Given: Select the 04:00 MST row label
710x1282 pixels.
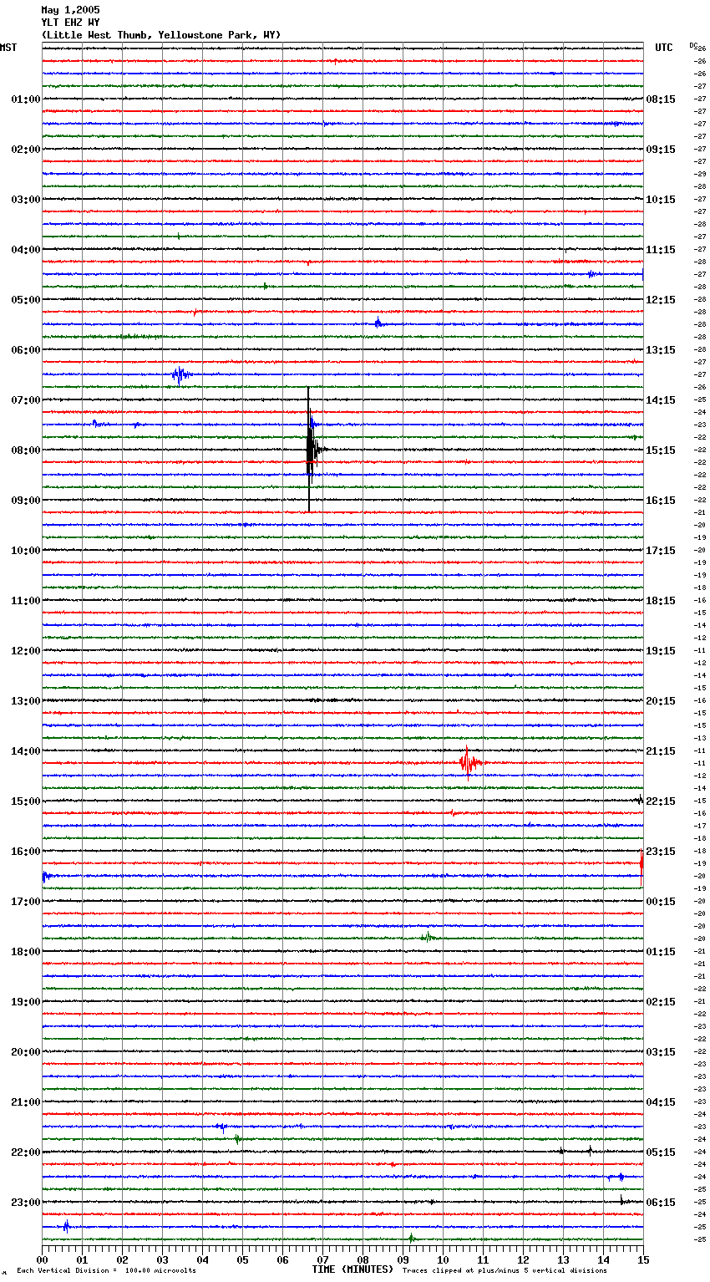Looking at the screenshot, I should (25, 250).
